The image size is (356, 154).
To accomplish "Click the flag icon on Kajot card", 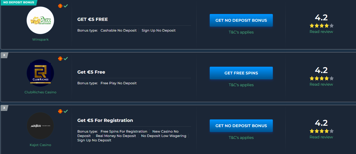I will point(60,111).
